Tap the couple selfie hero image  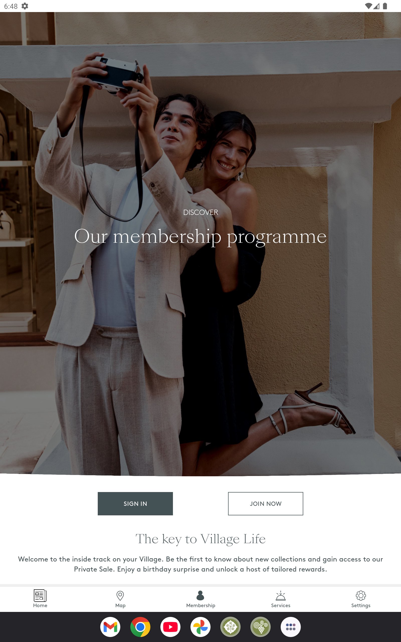[x=200, y=244]
